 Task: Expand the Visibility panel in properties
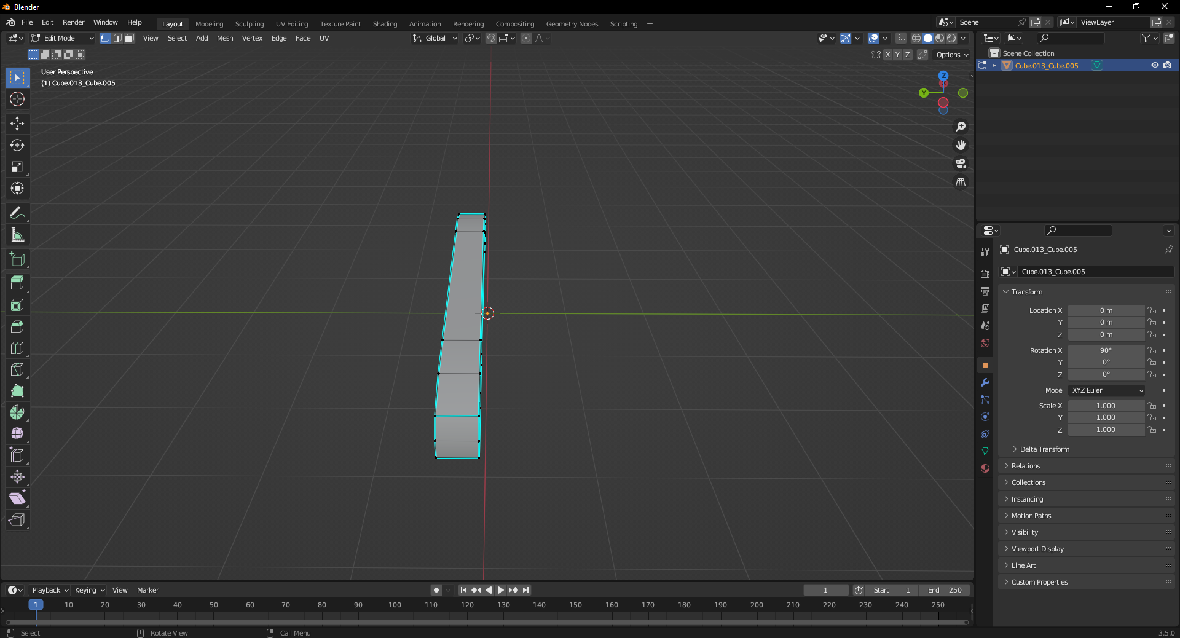click(x=1025, y=532)
